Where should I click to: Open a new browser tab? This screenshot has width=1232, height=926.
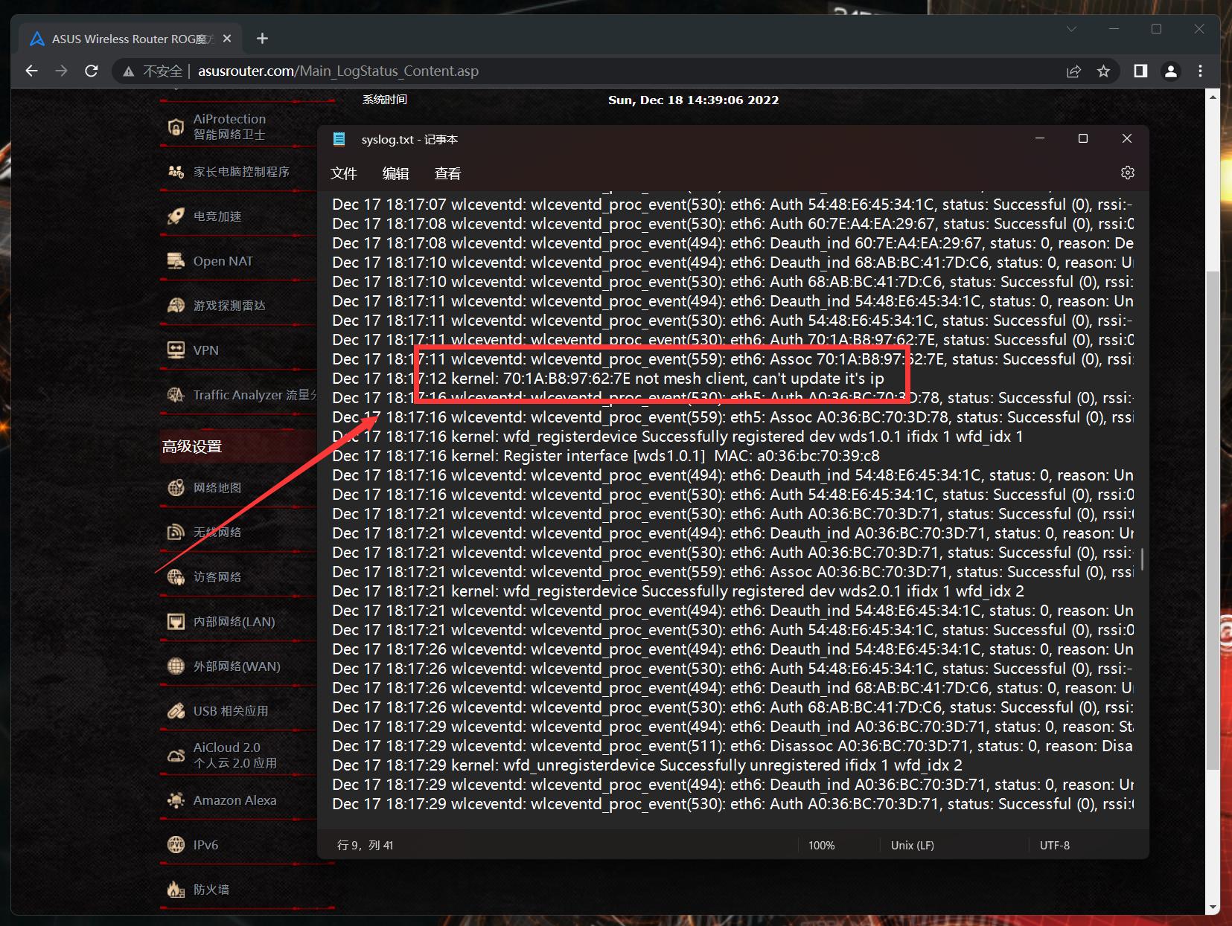click(x=262, y=39)
